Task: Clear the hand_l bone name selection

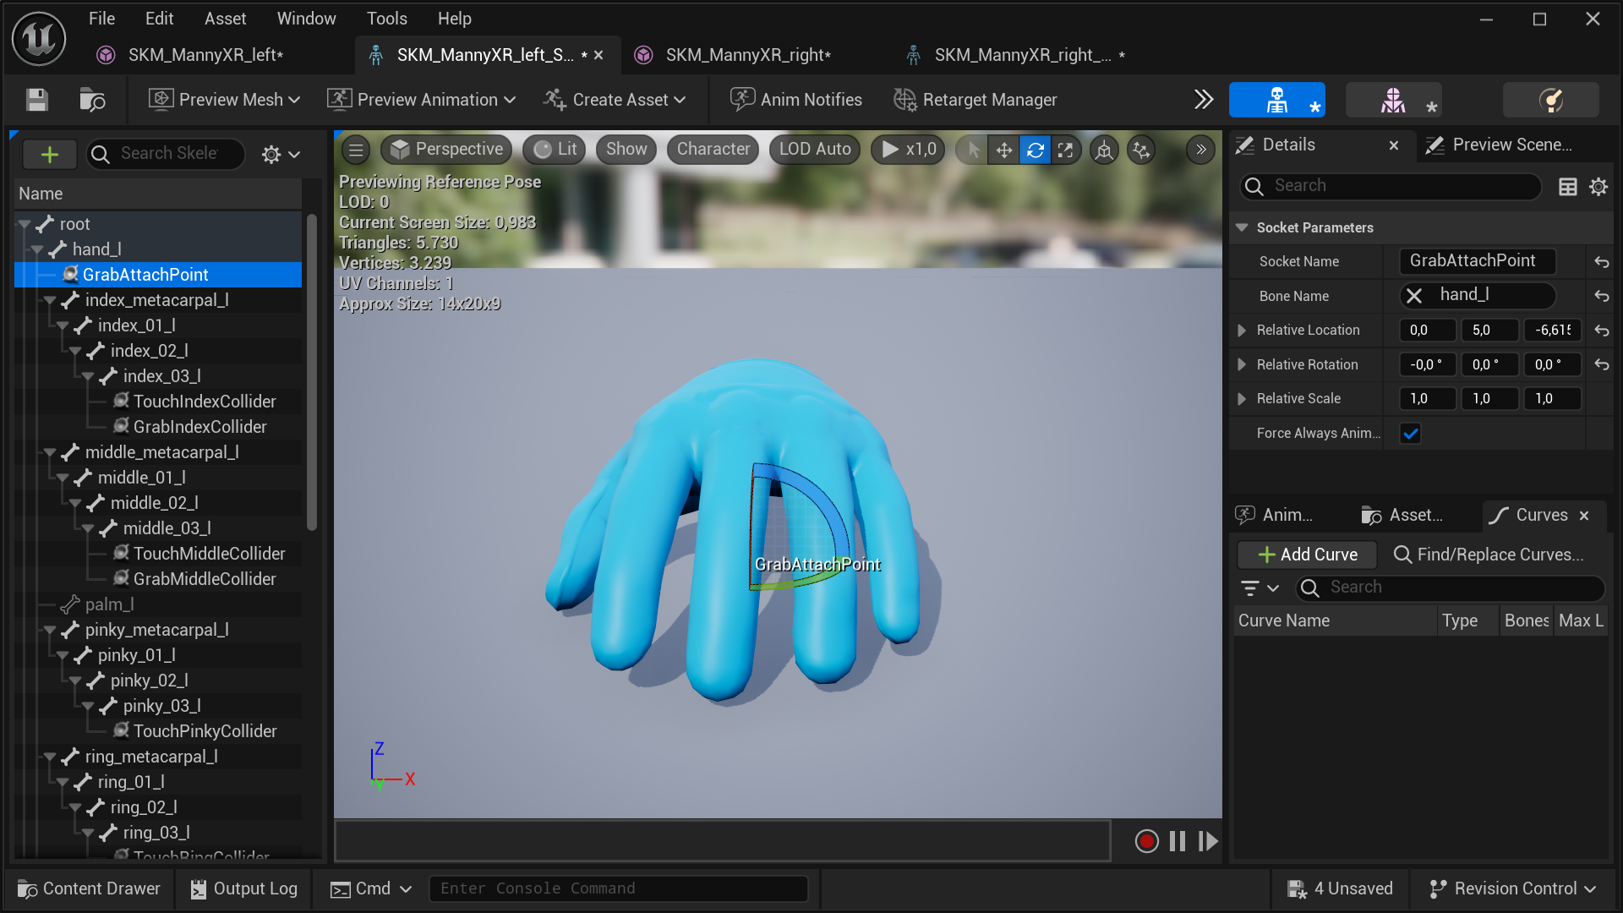Action: click(1413, 295)
